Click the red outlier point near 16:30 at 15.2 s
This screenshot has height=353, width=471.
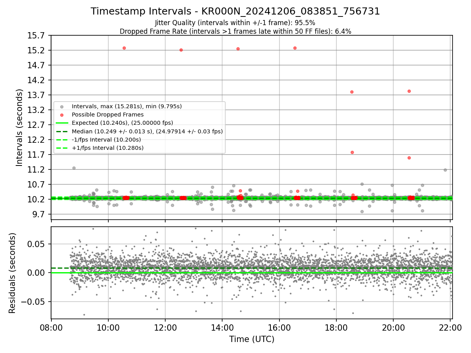tap(295, 48)
